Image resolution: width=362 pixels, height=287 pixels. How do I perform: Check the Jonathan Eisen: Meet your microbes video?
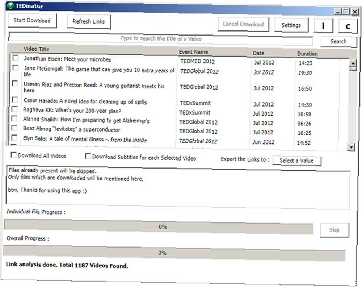coord(16,58)
